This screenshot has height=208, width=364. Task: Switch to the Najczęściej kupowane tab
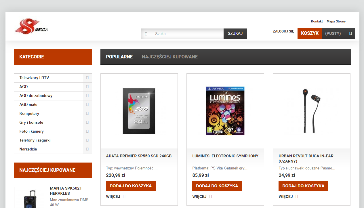[169, 57]
